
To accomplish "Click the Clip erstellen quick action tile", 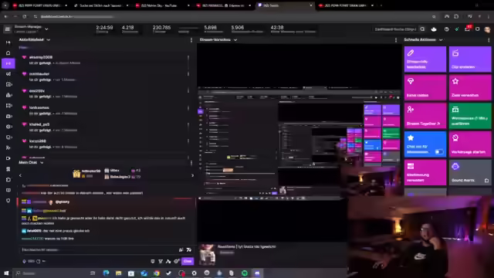I will click(470, 59).
